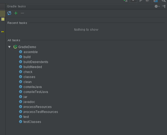Select the assemble task
Viewport: 167px width, 135px height.
[31, 52]
